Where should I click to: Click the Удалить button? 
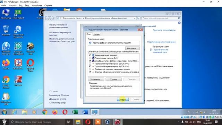tap(114, 80)
